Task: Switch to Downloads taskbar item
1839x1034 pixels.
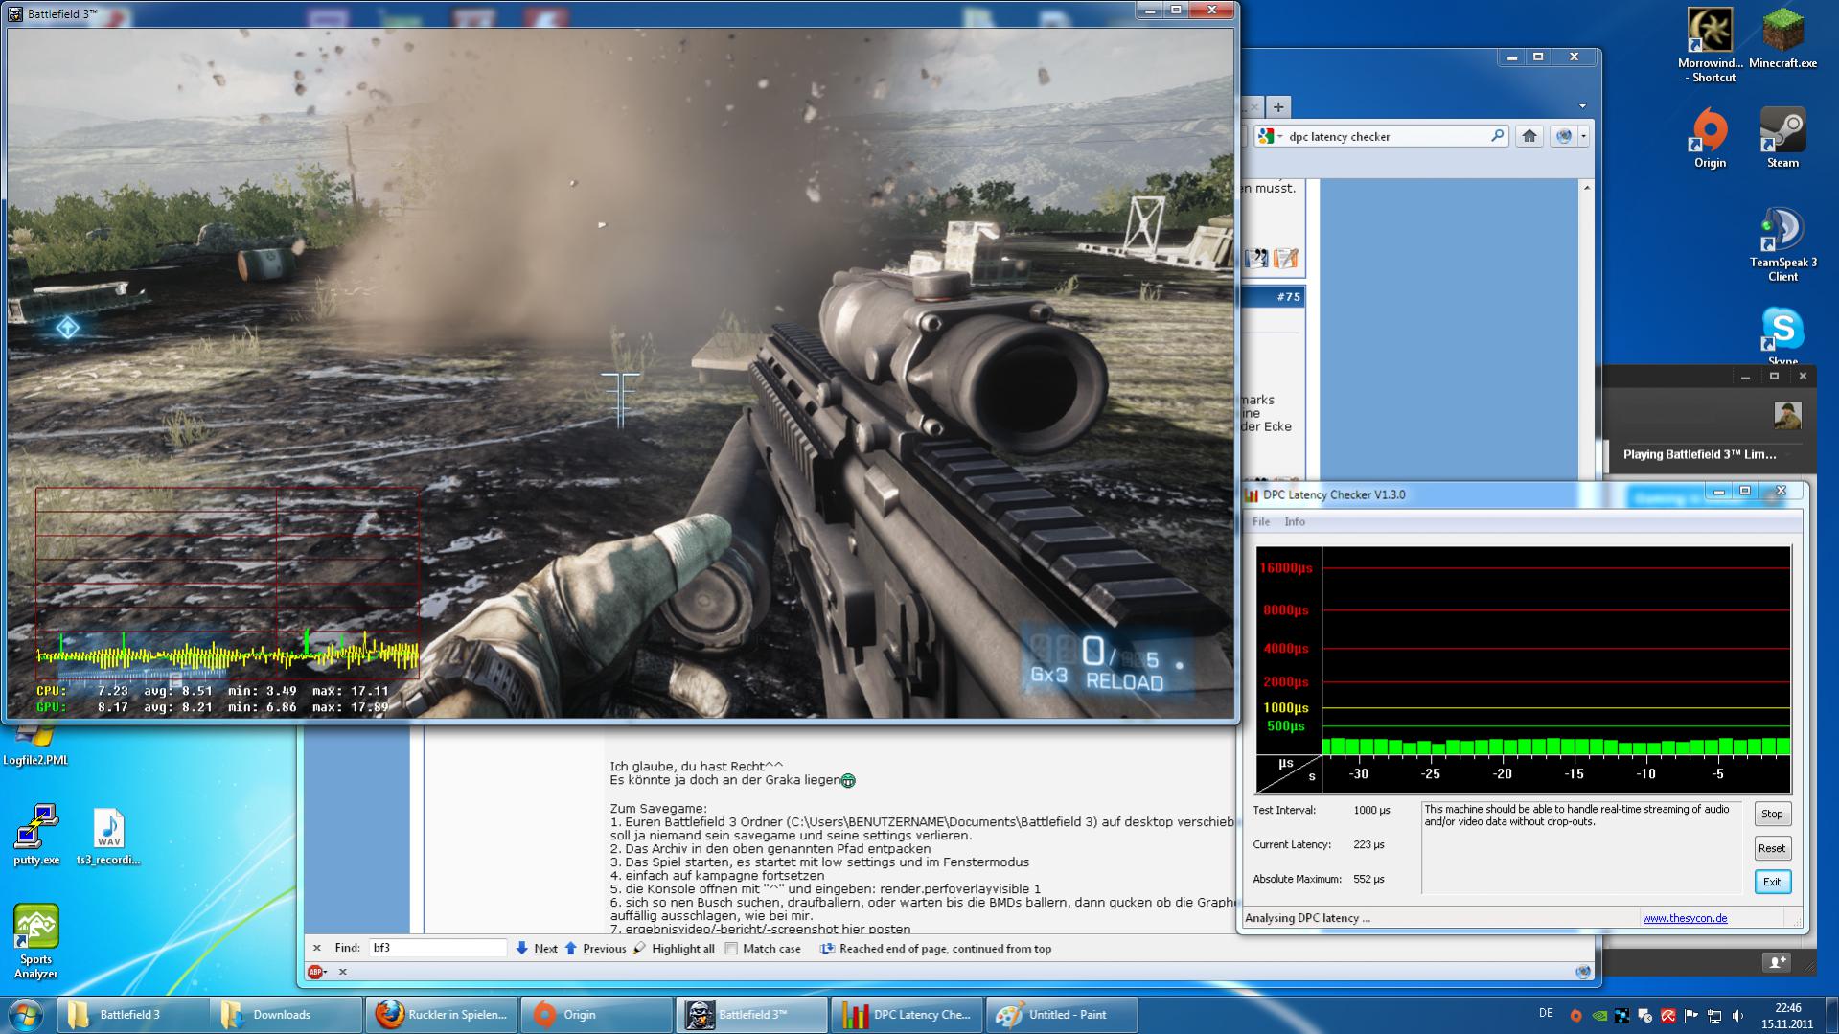Action: point(287,1015)
